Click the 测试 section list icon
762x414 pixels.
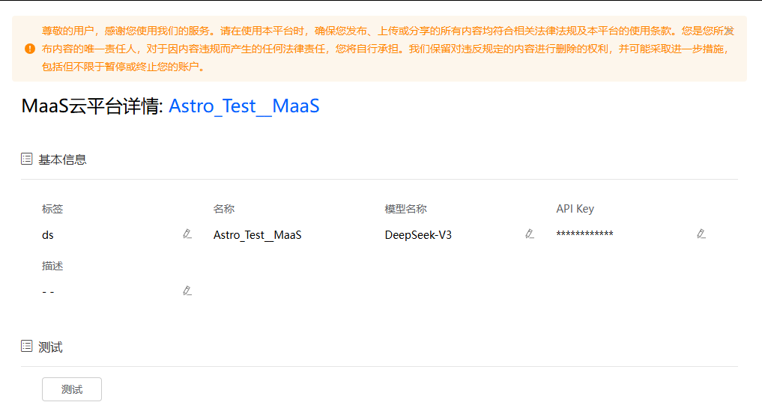click(27, 346)
